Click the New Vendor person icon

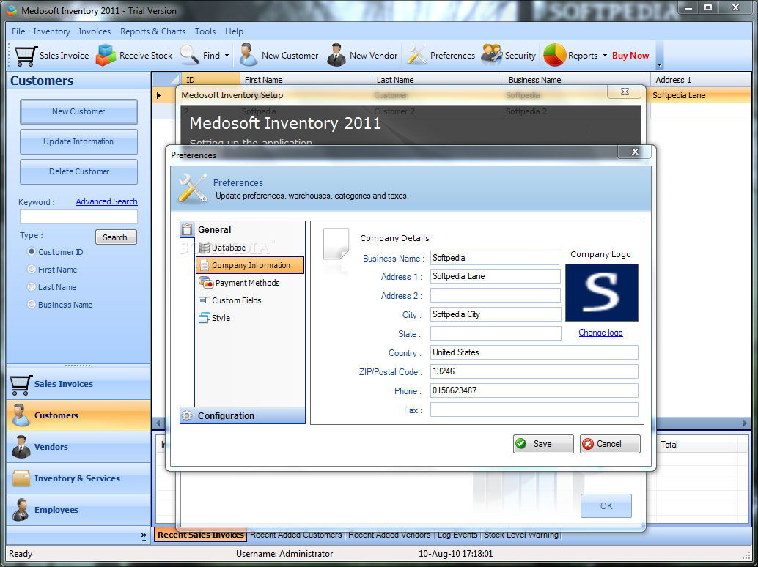[x=336, y=55]
